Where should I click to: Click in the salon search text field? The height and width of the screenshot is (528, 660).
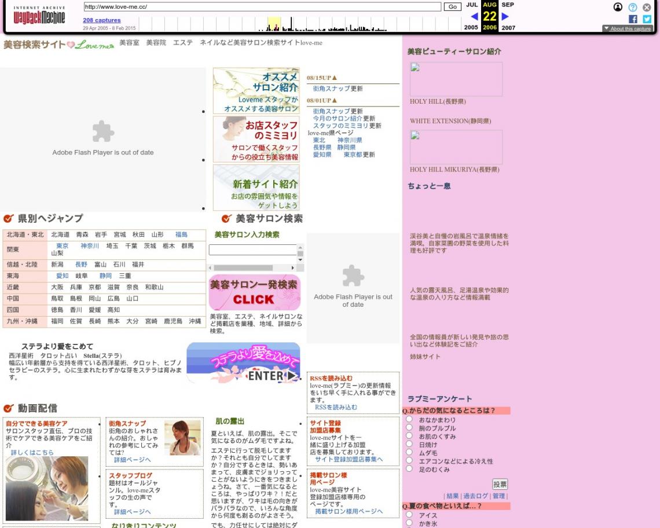(253, 250)
